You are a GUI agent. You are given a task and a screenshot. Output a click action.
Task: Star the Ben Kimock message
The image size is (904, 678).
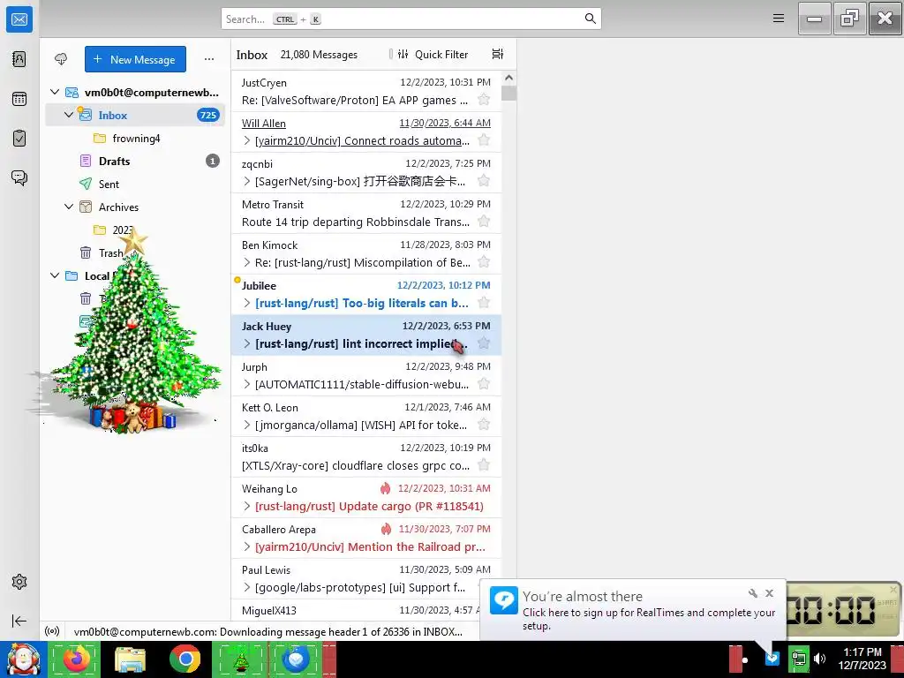pyautogui.click(x=484, y=262)
